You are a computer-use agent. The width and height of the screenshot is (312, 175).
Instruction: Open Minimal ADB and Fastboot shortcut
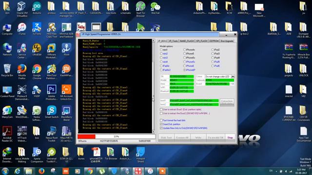click(66, 30)
